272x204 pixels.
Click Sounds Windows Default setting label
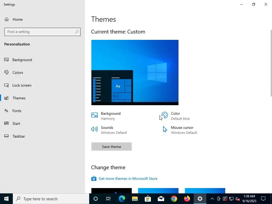(114, 130)
